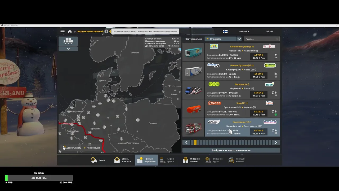Click the IKA company logo
Image resolution: width=339 pixels, height=191 pixels.
[x=214, y=46]
